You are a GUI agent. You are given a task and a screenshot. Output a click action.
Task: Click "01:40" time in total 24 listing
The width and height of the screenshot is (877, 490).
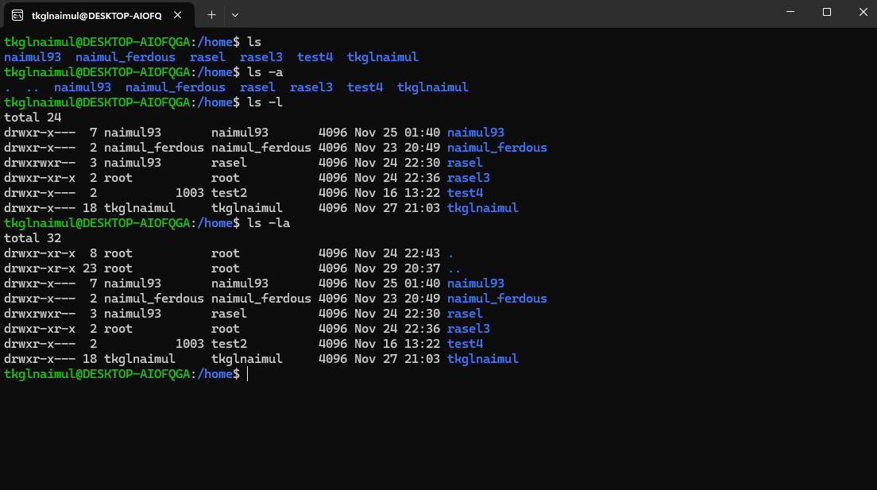(x=423, y=133)
